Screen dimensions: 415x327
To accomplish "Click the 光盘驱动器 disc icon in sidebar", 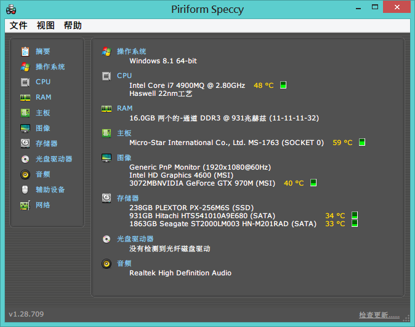I will coord(25,159).
